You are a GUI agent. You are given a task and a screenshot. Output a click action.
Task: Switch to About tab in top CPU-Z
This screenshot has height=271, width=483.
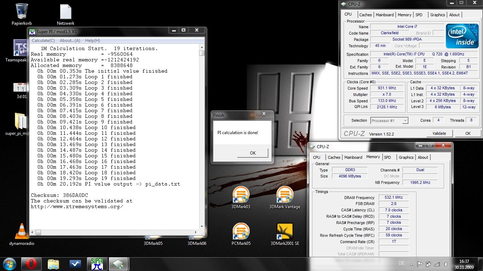454,15
